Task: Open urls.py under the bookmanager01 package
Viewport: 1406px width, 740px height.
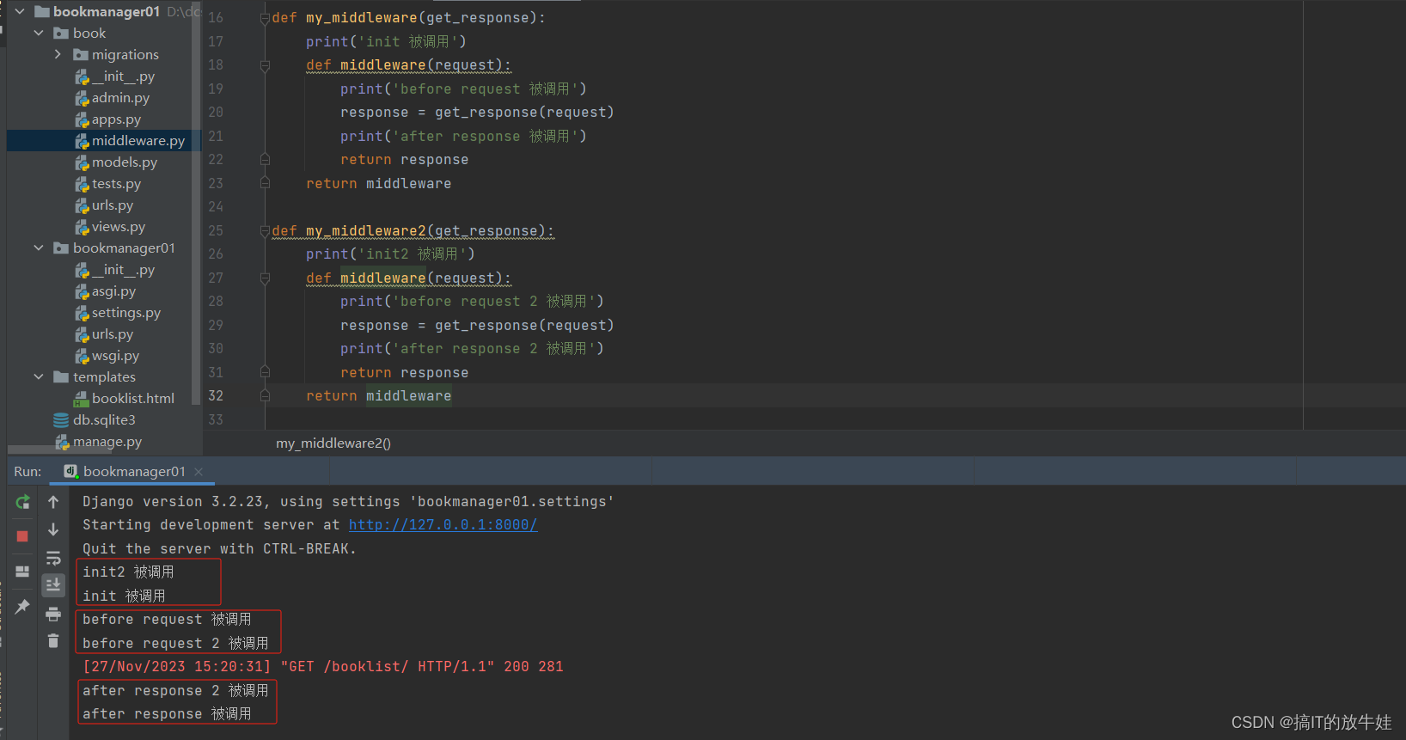Action: coord(104,334)
